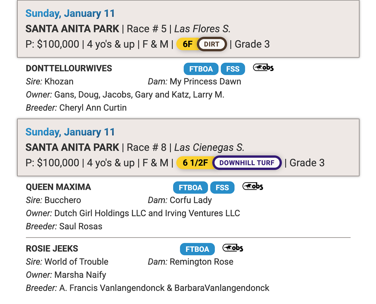376x304 pixels.
Task: Click the FTBOA badge for ROSIE JEEKS
Action: click(197, 249)
